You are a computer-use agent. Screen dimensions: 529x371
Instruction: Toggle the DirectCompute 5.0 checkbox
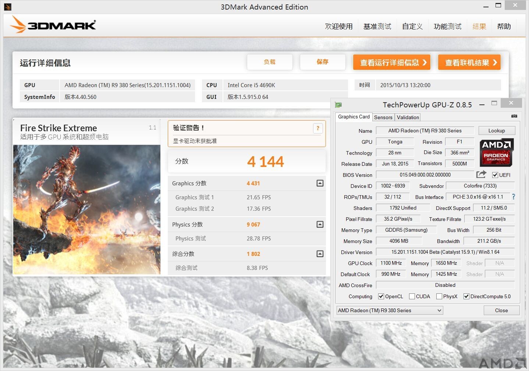(466, 296)
